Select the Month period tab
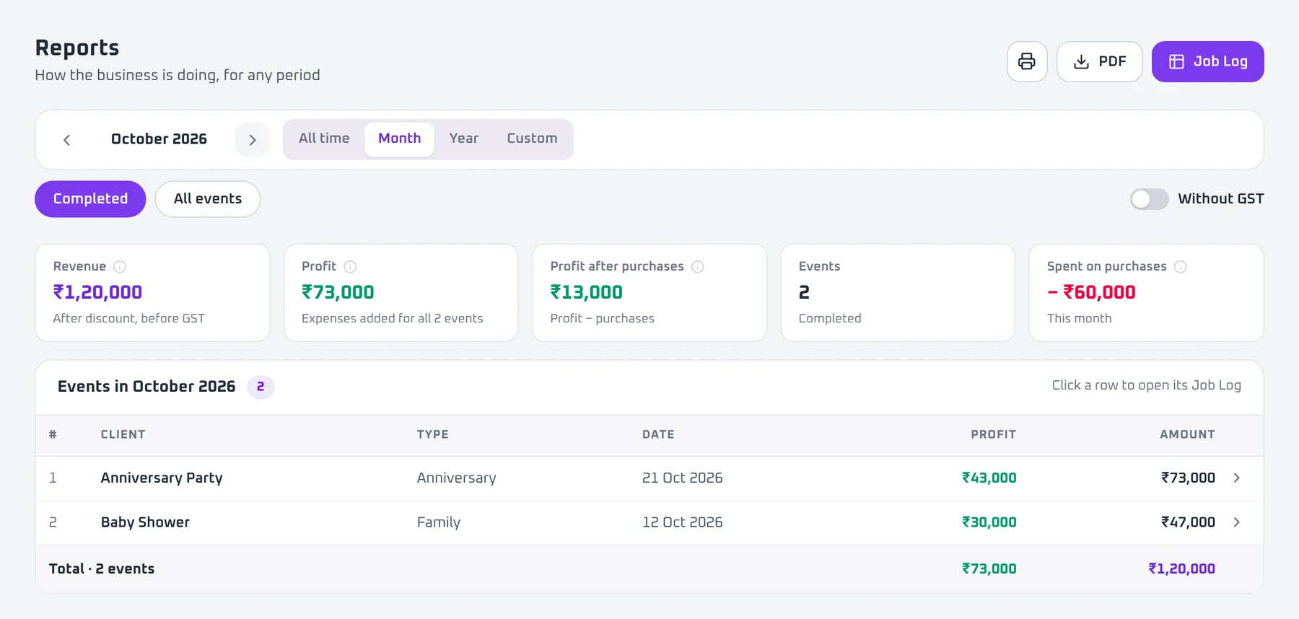 pos(399,139)
